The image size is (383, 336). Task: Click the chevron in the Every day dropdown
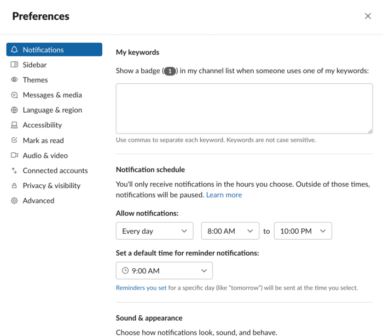click(184, 231)
